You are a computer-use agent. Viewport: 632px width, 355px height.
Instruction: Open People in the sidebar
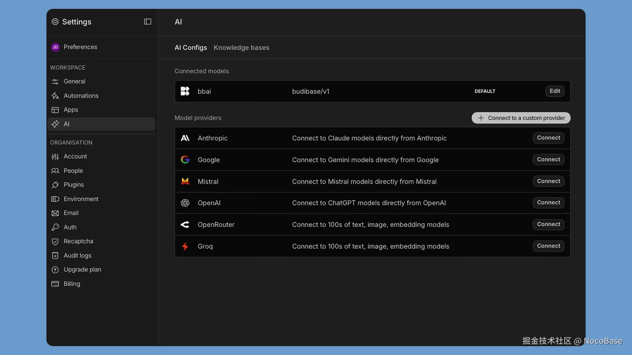coord(73,171)
